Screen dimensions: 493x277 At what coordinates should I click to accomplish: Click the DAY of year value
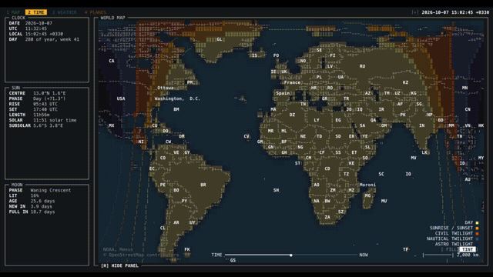52,39
